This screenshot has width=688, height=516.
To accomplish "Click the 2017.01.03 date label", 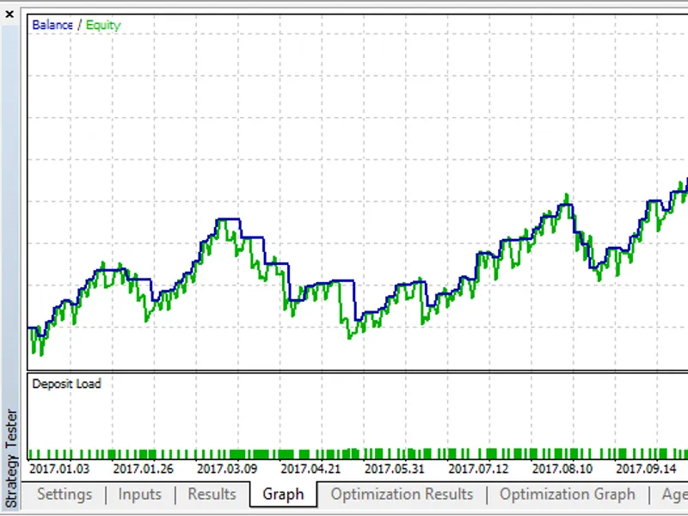I will [x=59, y=469].
